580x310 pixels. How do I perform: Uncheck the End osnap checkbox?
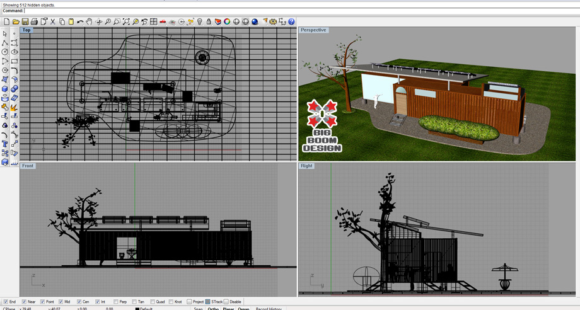pos(6,302)
